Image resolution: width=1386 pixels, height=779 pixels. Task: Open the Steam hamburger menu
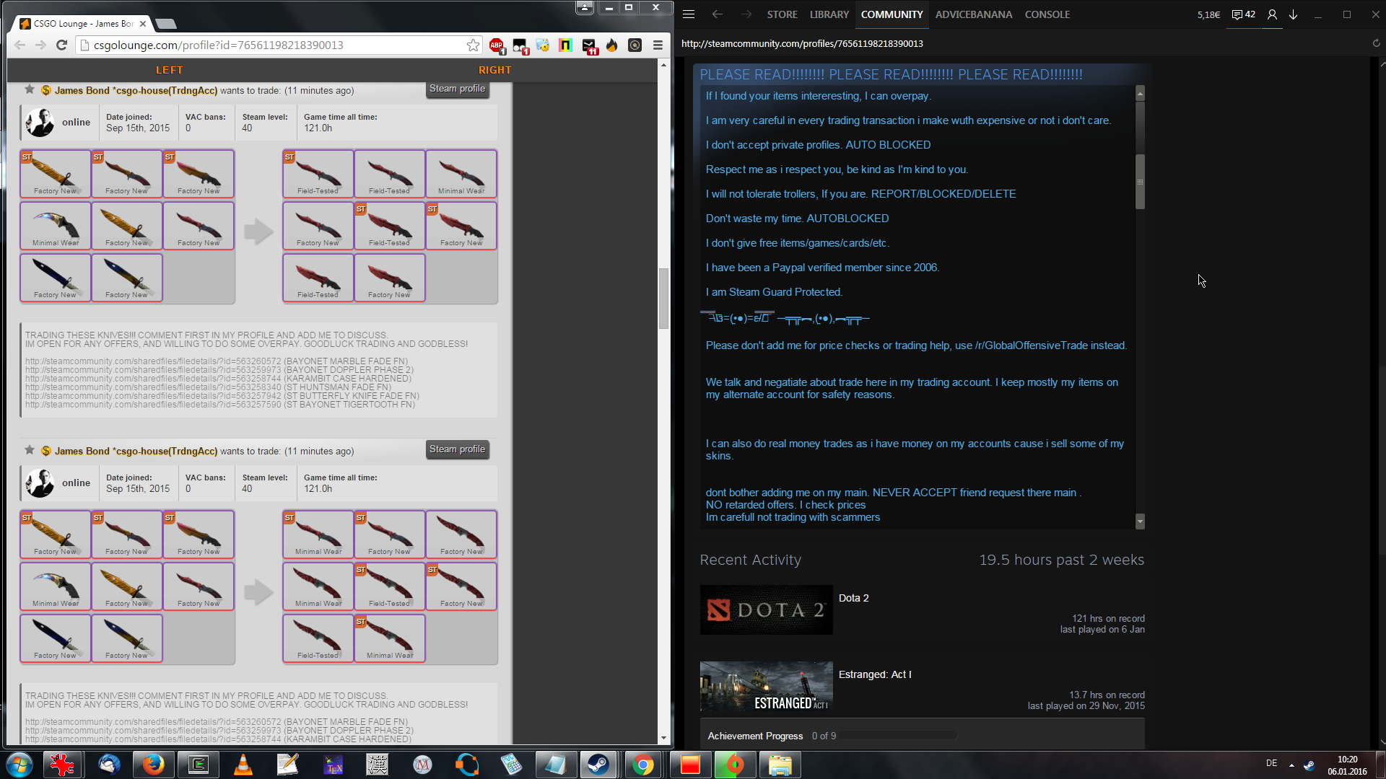(x=689, y=14)
